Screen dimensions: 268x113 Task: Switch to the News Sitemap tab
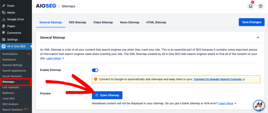130,22
